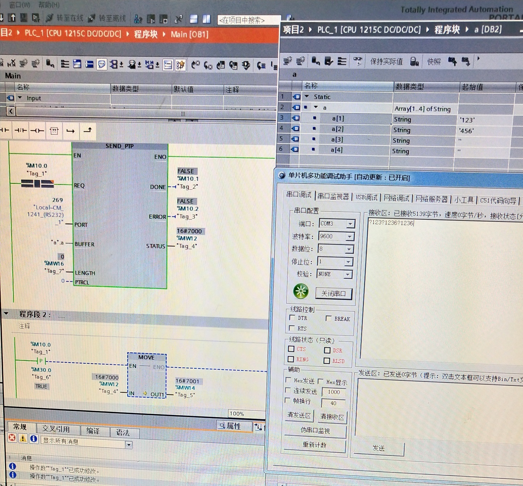Screen dimensions: 523x486
Task: Toggle the DTR checkbox
Action: (x=292, y=318)
